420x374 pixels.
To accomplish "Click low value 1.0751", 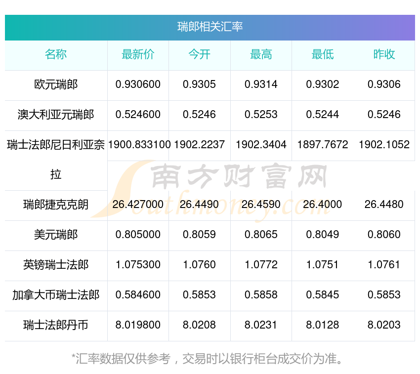I will 323,265.
